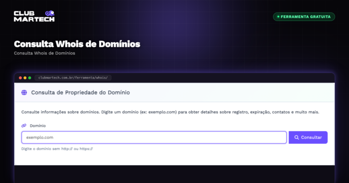This screenshot has height=183, width=349.
Task: Click the clubmartech.com.br/ferramenta/whois/ address bar
Action: (x=73, y=78)
